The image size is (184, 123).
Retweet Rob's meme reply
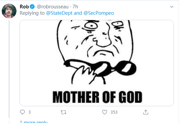click(63, 112)
